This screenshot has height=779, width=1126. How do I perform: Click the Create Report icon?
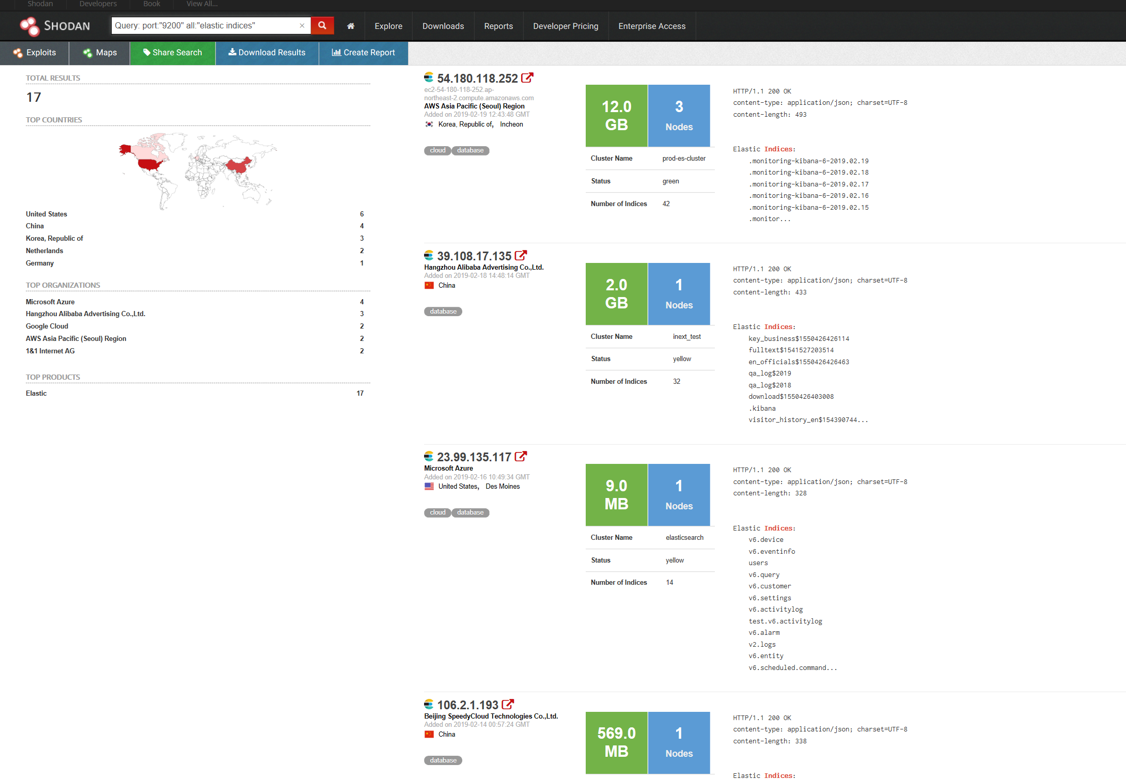pos(336,53)
